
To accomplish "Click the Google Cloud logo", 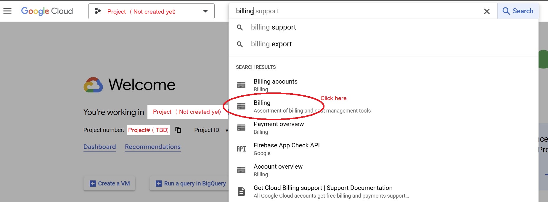I will [47, 11].
